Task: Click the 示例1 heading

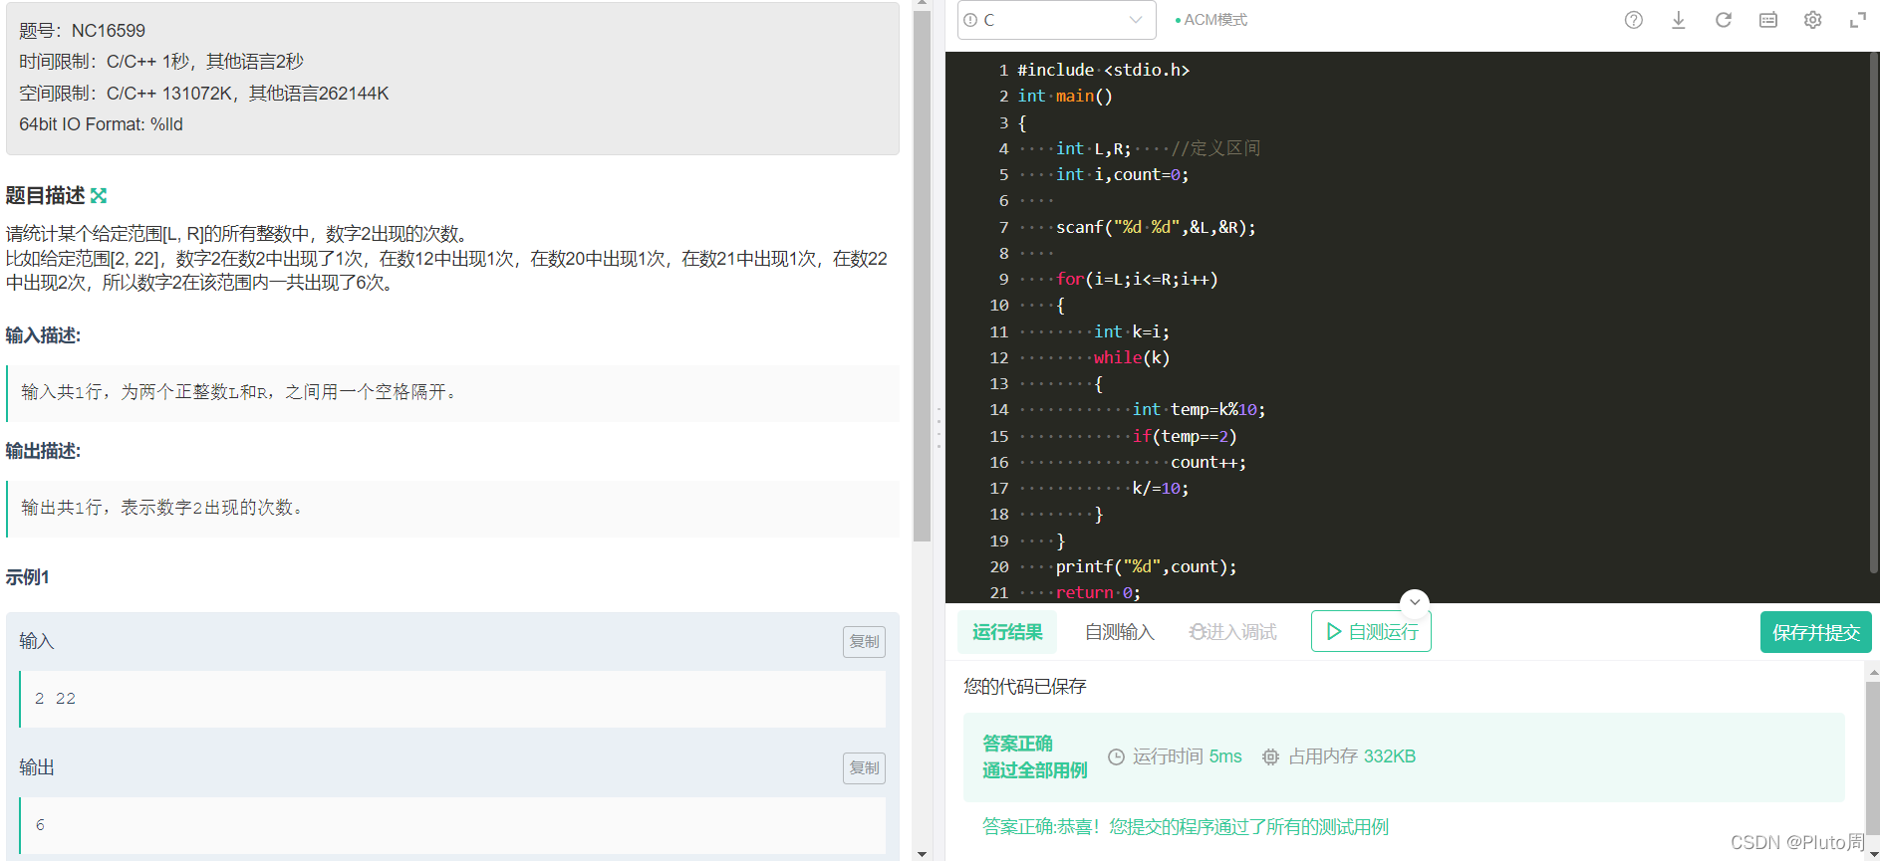Action: pos(27,577)
